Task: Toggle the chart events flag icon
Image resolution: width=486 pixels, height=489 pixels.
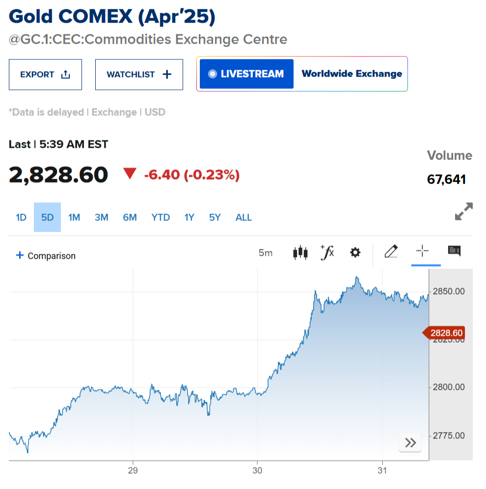Action: pyautogui.click(x=454, y=251)
